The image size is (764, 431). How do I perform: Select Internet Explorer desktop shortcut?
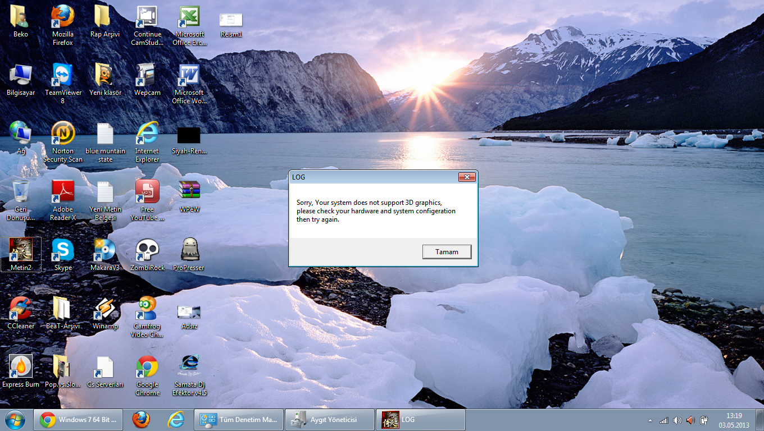point(147,142)
